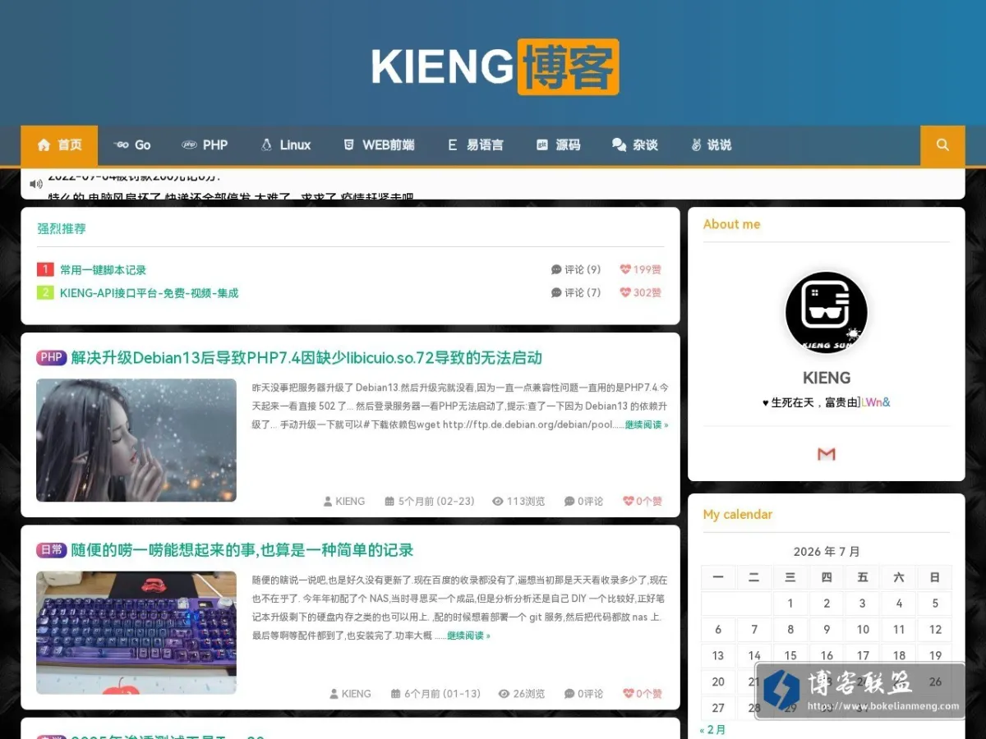Click 继续阅读 on Debian13 article

(647, 425)
